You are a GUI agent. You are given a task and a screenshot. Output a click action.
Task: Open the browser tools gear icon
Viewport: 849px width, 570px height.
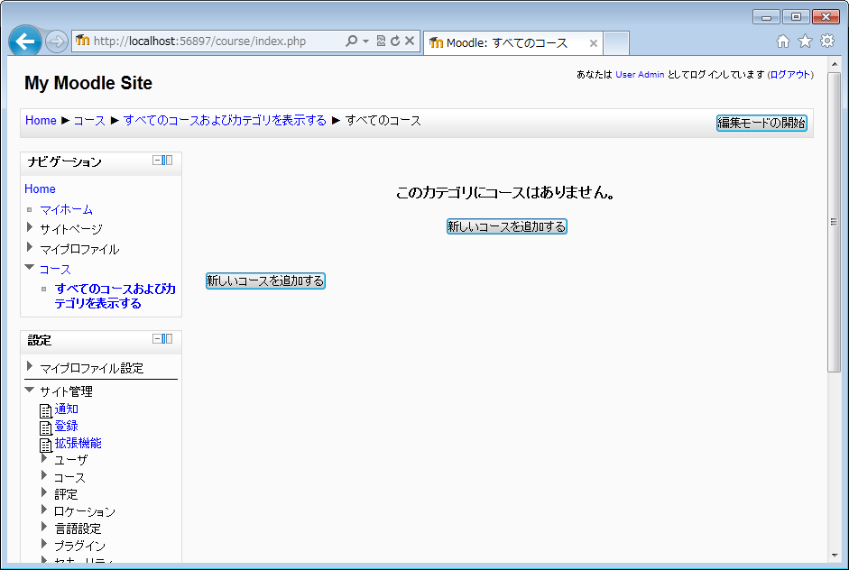click(826, 41)
